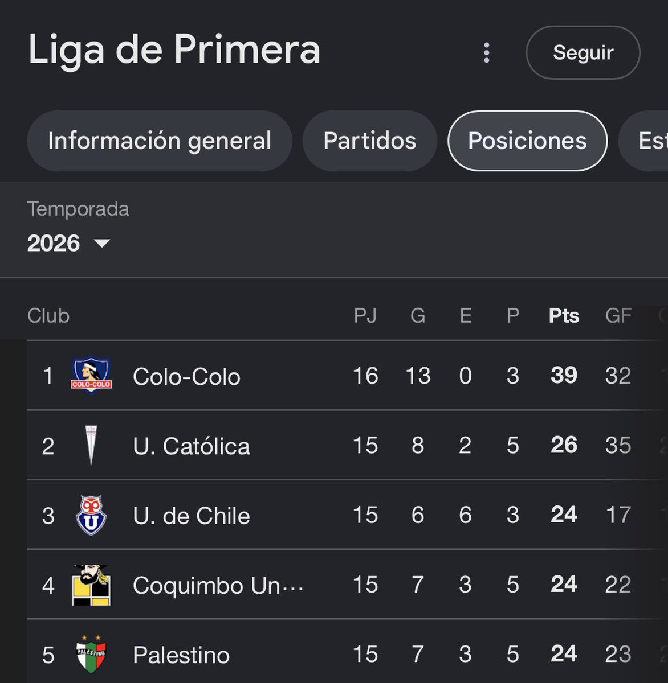Click the Liga de Primera title

pos(174,49)
